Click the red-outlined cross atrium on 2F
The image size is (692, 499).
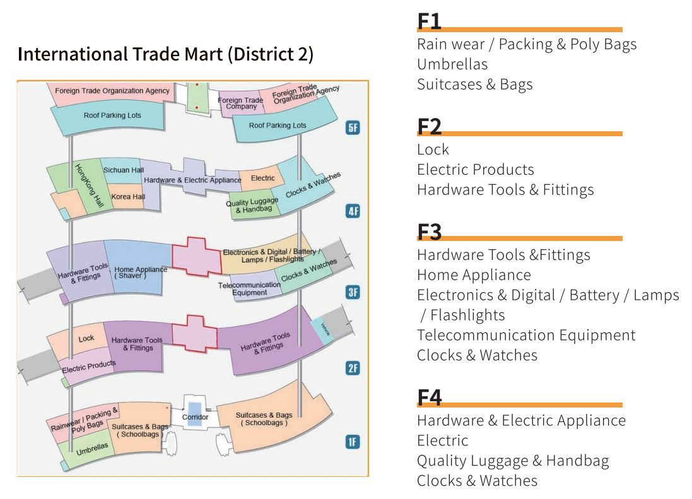coord(195,334)
